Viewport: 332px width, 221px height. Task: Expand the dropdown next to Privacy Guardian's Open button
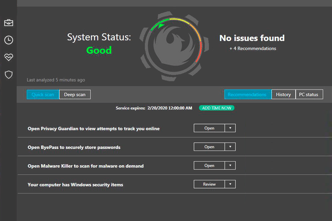[230, 128]
